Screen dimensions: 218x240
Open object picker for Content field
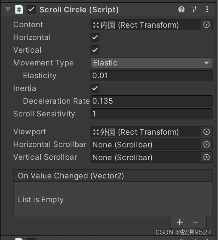pyautogui.click(x=207, y=25)
